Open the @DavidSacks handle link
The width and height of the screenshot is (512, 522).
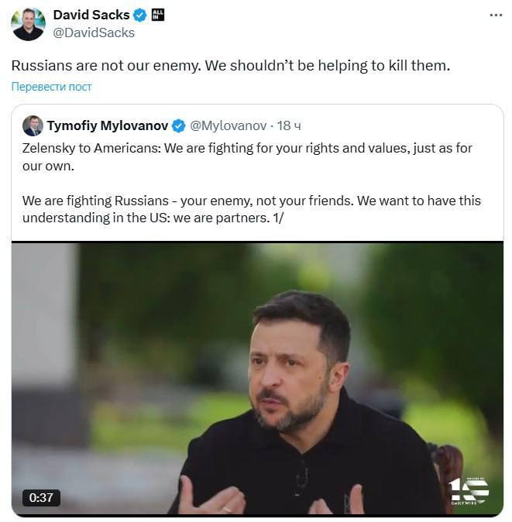click(94, 33)
